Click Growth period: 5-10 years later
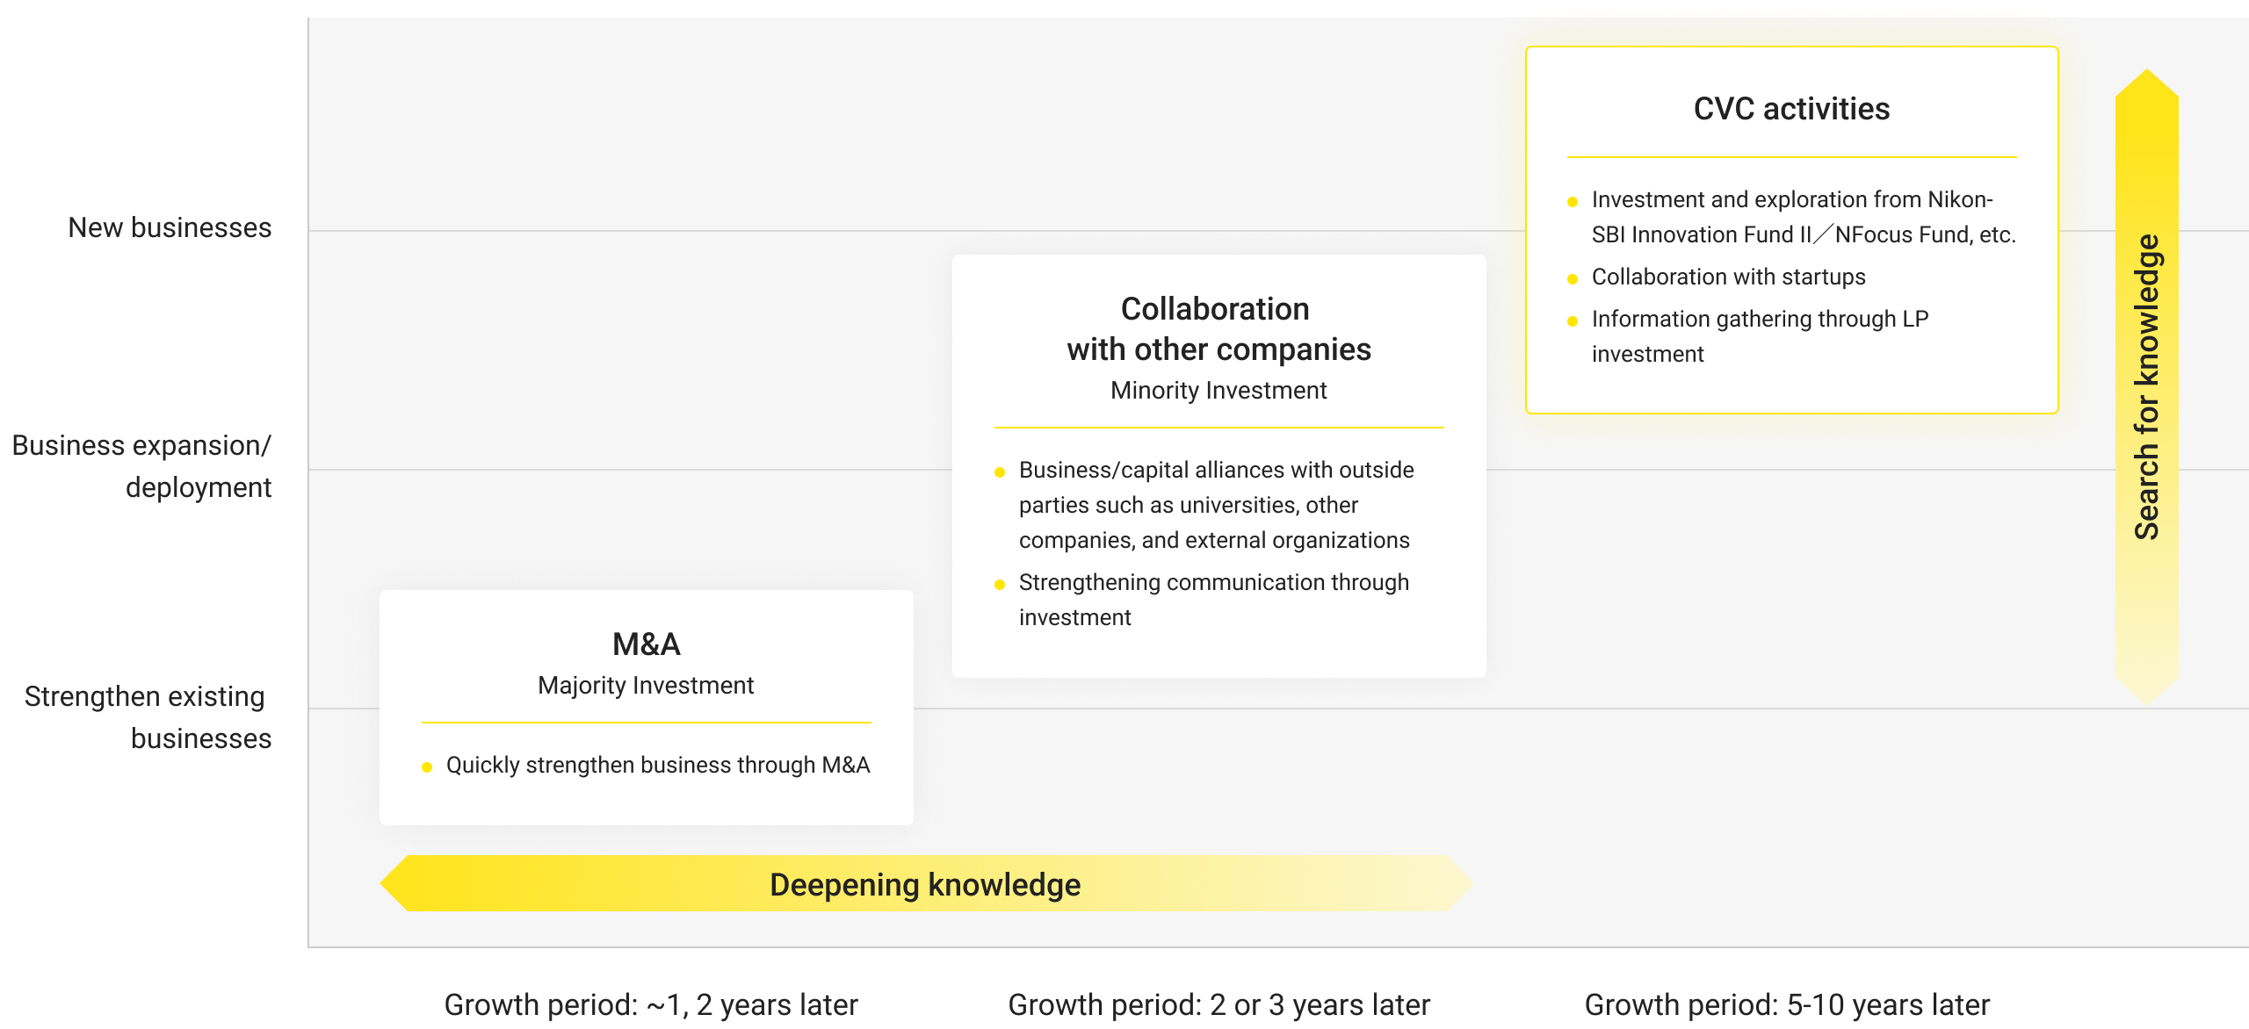The image size is (2249, 1029). click(x=1787, y=1004)
